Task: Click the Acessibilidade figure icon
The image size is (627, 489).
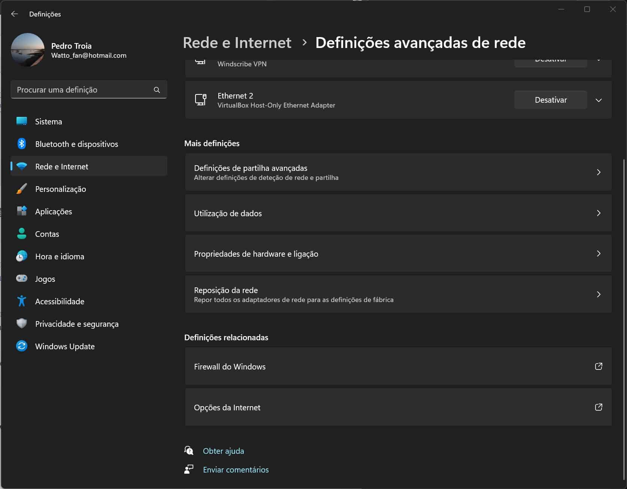Action: [22, 301]
